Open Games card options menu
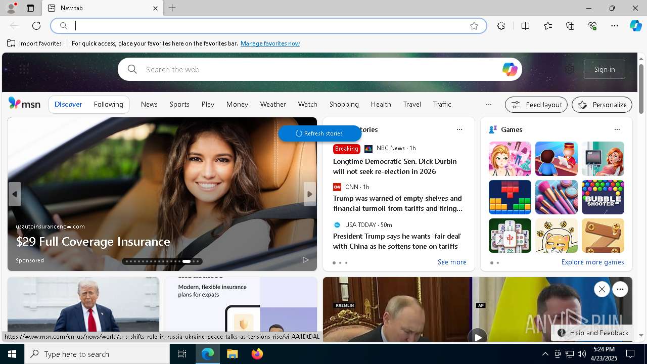Image resolution: width=647 pixels, height=364 pixels. [x=617, y=129]
